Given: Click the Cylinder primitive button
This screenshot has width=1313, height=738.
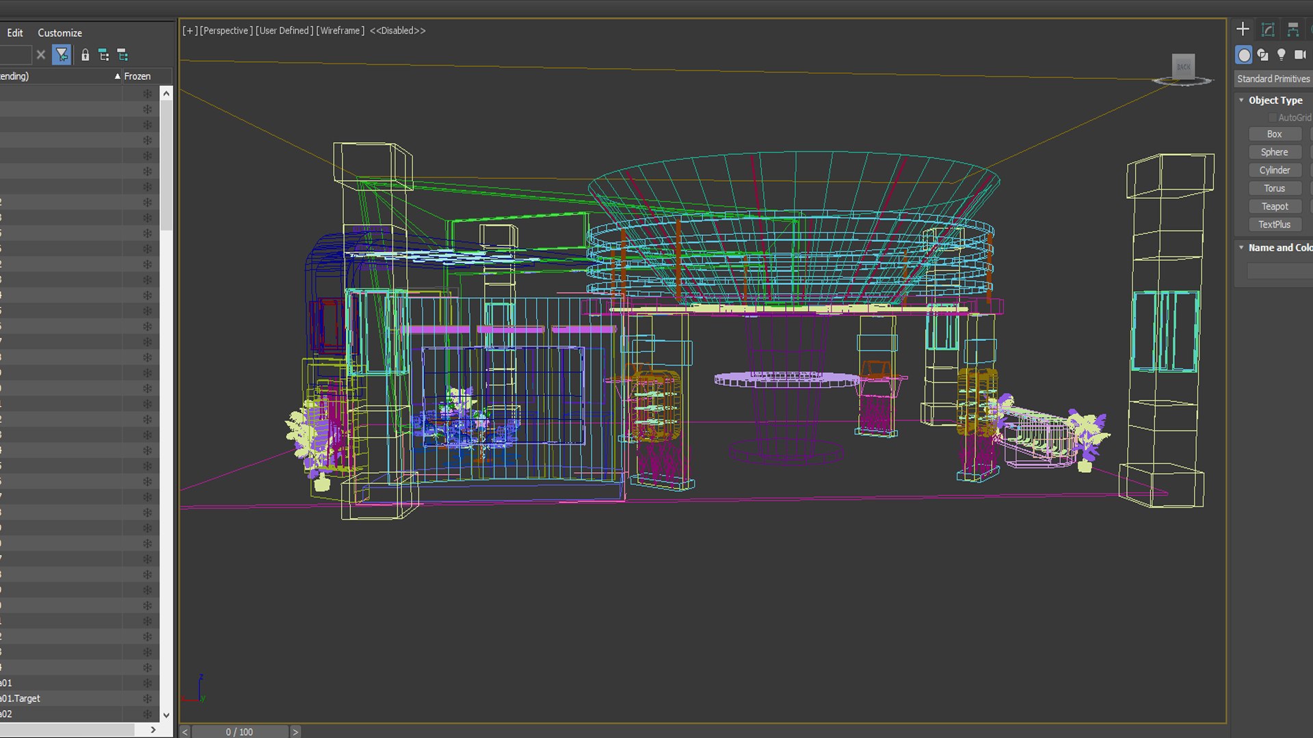Looking at the screenshot, I should click(x=1275, y=170).
